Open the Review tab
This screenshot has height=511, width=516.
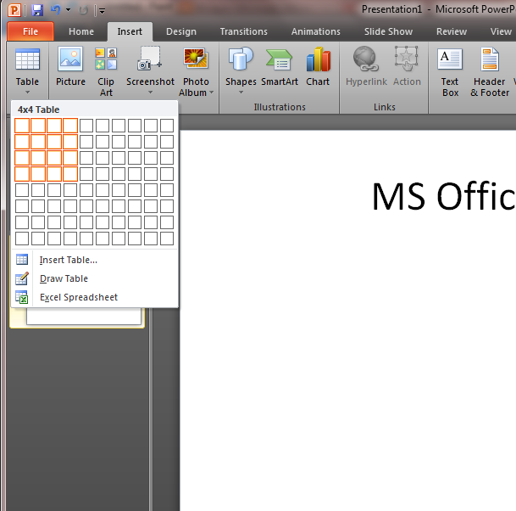point(452,31)
